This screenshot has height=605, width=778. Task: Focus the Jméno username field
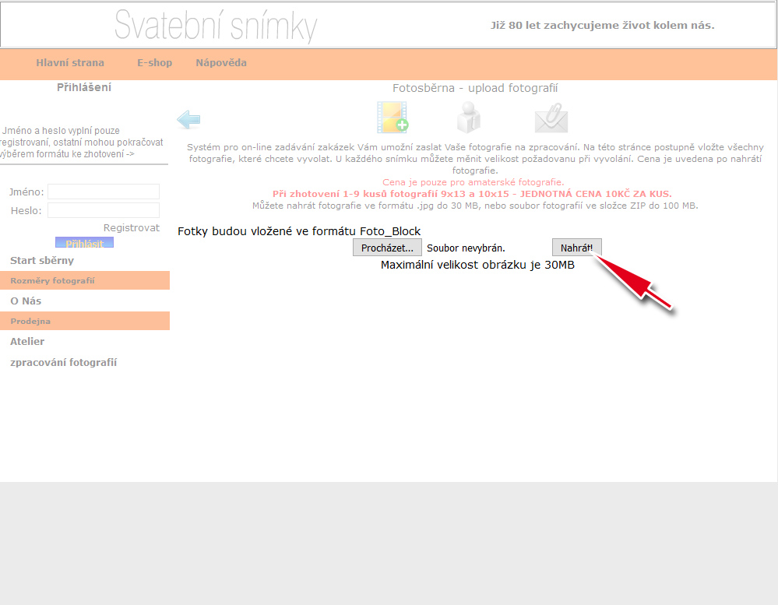coord(104,192)
